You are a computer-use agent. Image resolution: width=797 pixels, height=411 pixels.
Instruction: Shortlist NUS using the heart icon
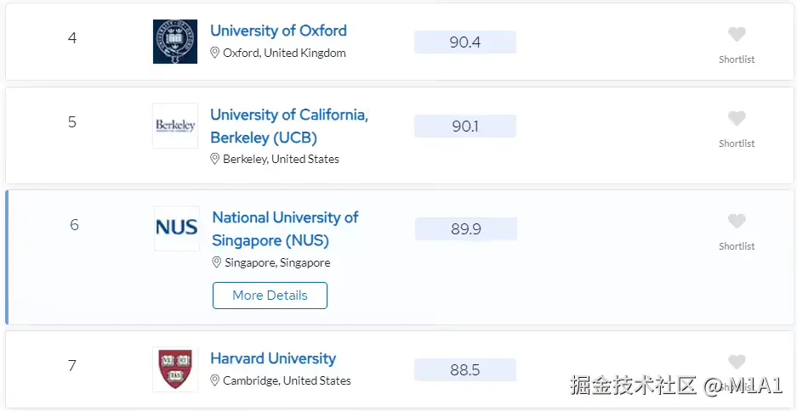tap(737, 222)
